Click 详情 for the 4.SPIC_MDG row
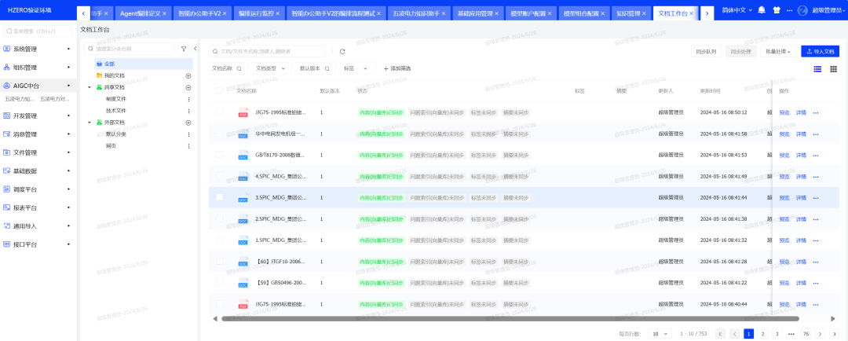 (x=801, y=177)
